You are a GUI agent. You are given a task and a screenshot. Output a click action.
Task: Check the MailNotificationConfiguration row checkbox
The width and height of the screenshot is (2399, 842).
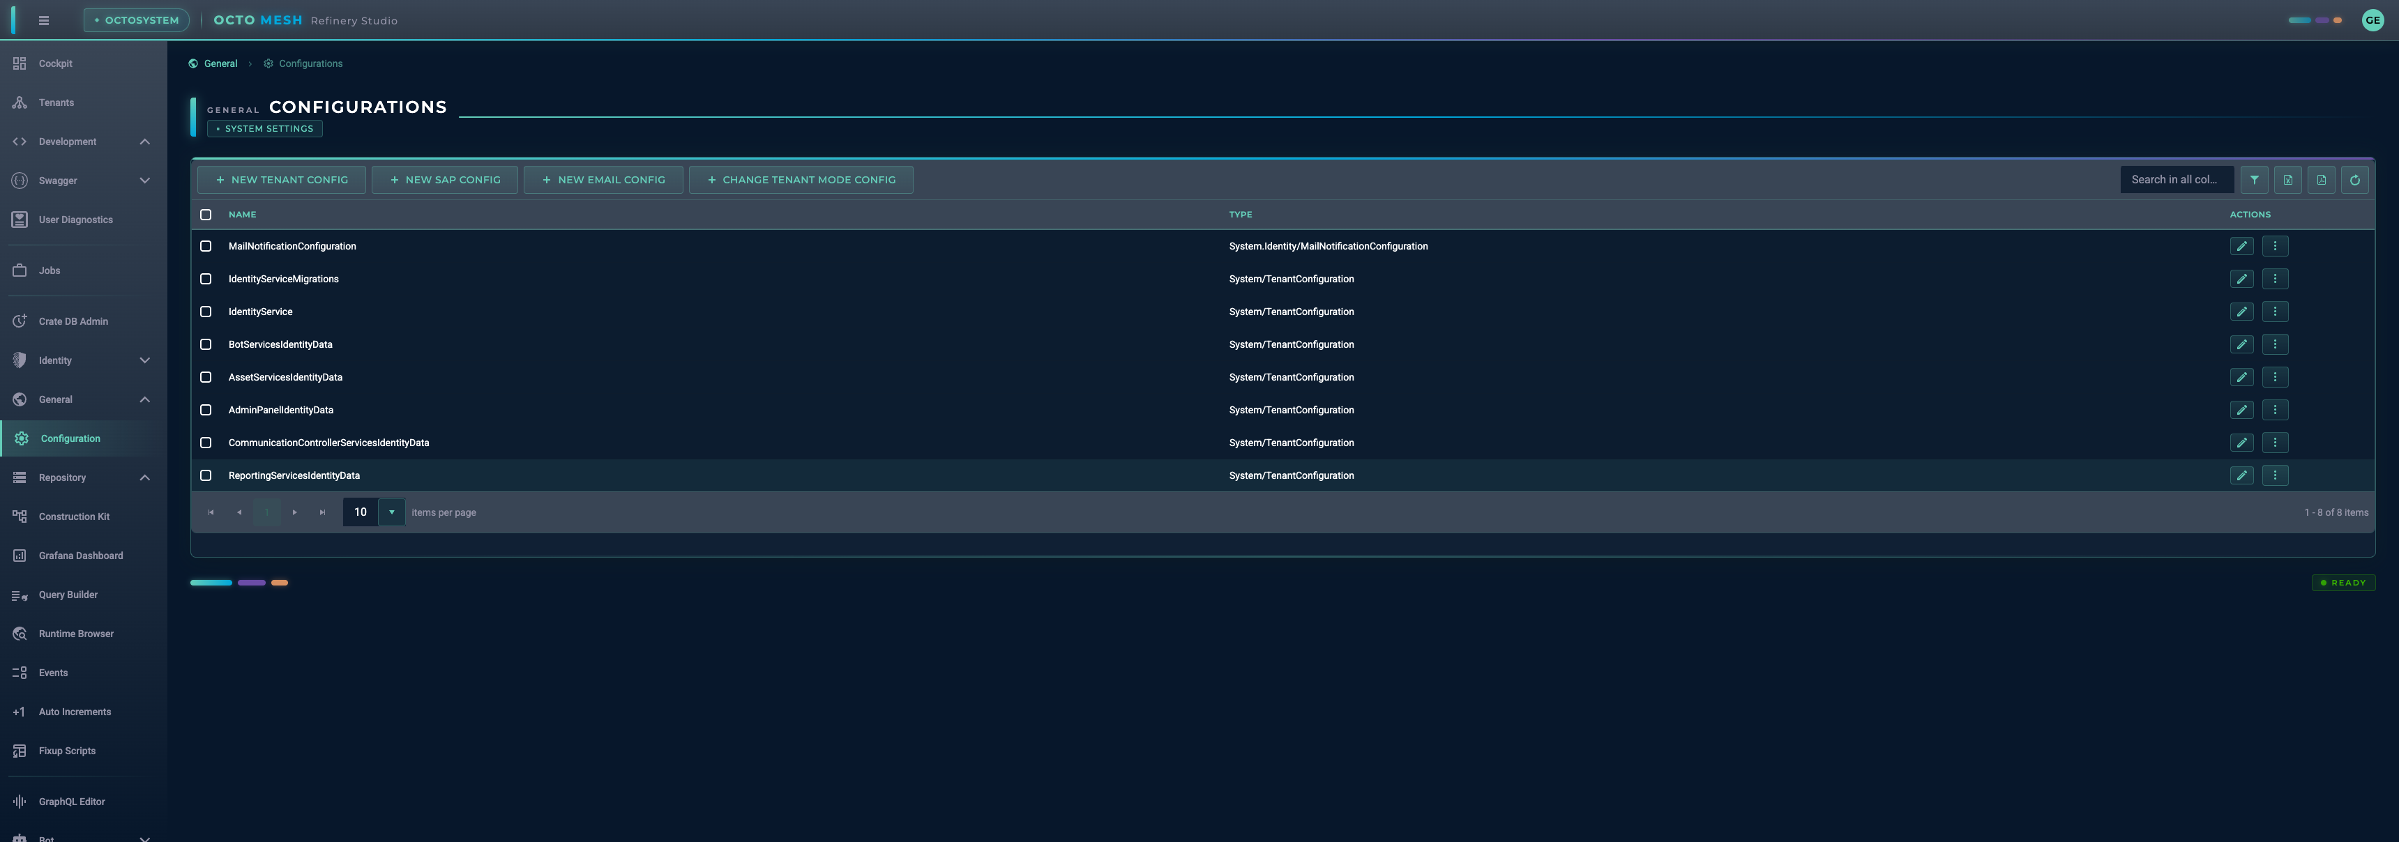tap(206, 247)
